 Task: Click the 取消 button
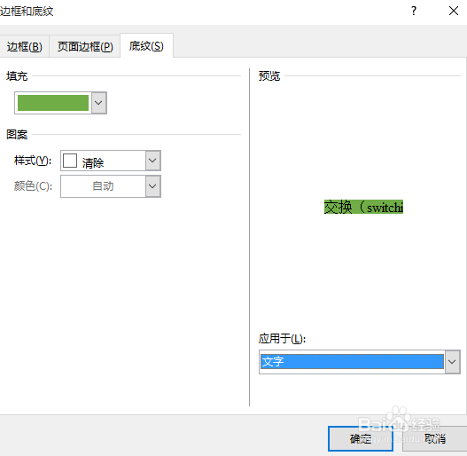434,438
